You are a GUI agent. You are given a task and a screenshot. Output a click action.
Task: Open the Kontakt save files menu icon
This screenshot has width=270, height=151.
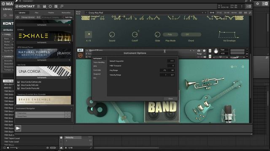[x=44, y=6]
